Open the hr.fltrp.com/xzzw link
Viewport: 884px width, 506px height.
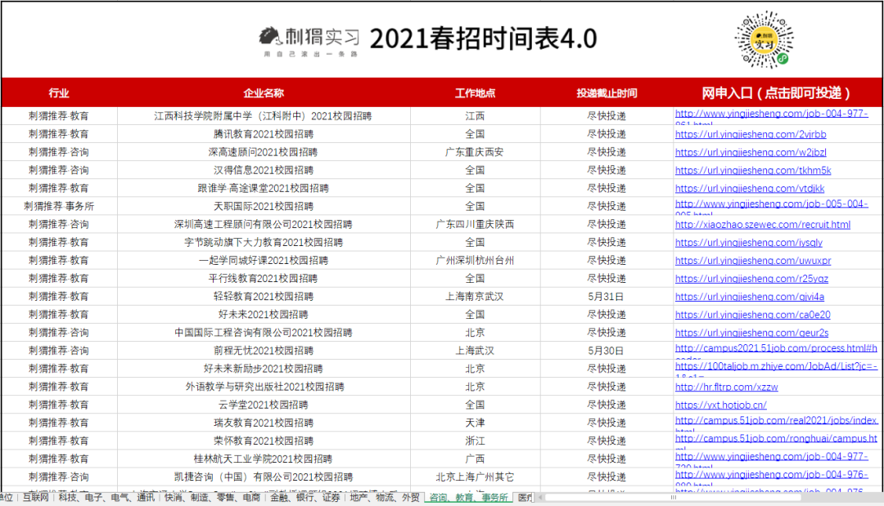pos(726,387)
